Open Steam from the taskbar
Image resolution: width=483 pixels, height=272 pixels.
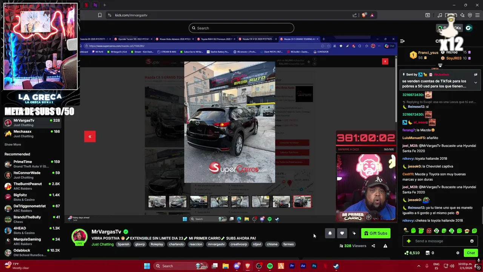336,266
